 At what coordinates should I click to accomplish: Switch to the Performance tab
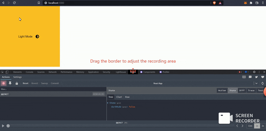(66, 72)
